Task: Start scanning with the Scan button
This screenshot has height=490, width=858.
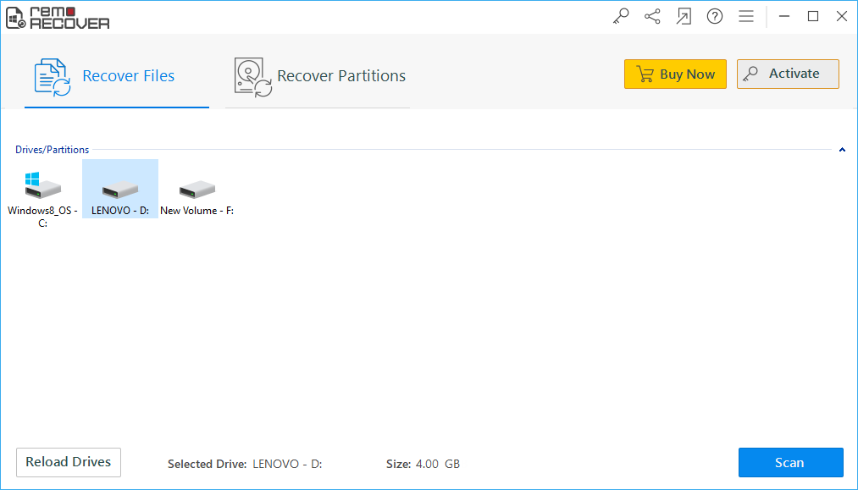Action: pyautogui.click(x=790, y=462)
